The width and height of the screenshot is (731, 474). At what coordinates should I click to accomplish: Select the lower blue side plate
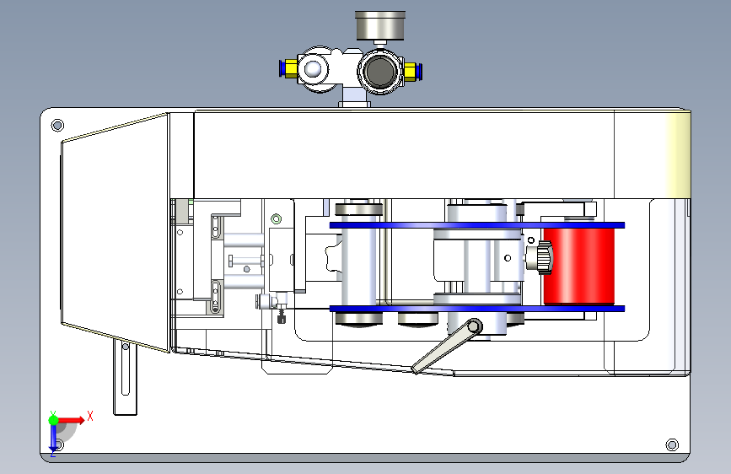(x=477, y=309)
